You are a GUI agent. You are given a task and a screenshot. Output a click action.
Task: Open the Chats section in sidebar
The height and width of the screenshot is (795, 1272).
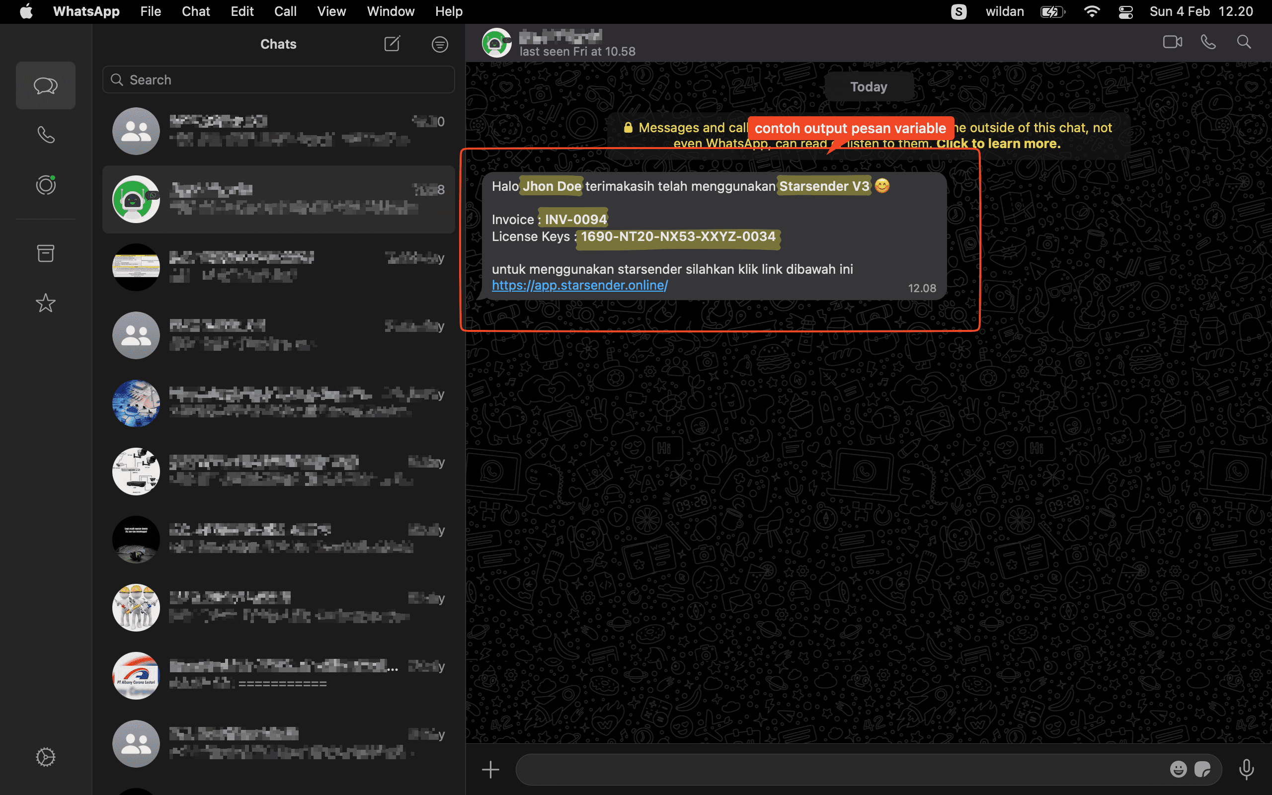click(x=46, y=85)
